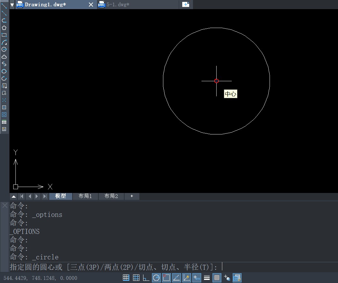Open the drawing tabs list dropdown arrow
The height and width of the screenshot is (283, 338).
[x=12, y=5]
